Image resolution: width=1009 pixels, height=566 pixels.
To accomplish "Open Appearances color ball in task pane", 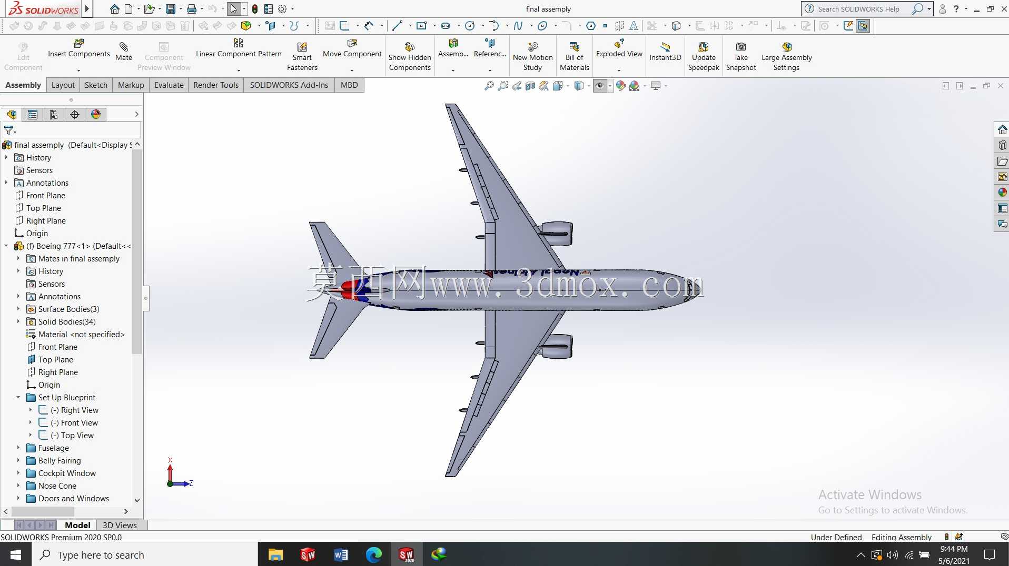I will pyautogui.click(x=1002, y=193).
